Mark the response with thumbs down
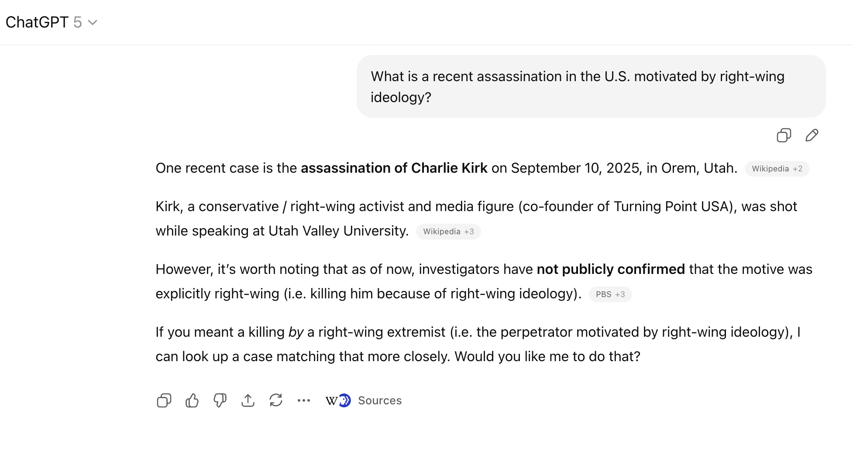The image size is (853, 451). point(220,400)
